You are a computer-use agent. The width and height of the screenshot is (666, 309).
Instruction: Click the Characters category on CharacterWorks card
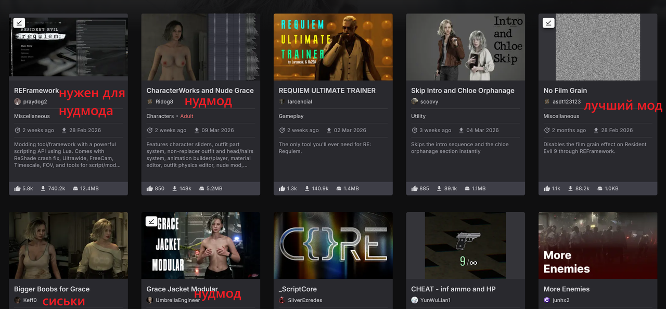[160, 116]
